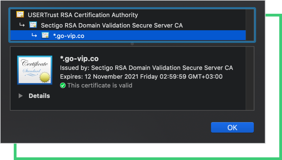Click the *.go-vip.co leaf certificate icon in tree
Viewport: 282px width, 160px height.
(45, 35)
